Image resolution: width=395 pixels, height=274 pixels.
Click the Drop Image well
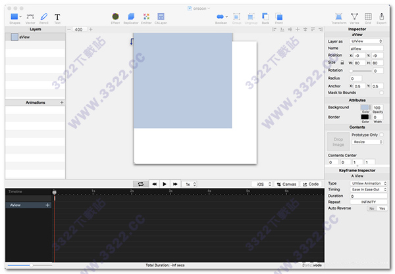click(338, 142)
